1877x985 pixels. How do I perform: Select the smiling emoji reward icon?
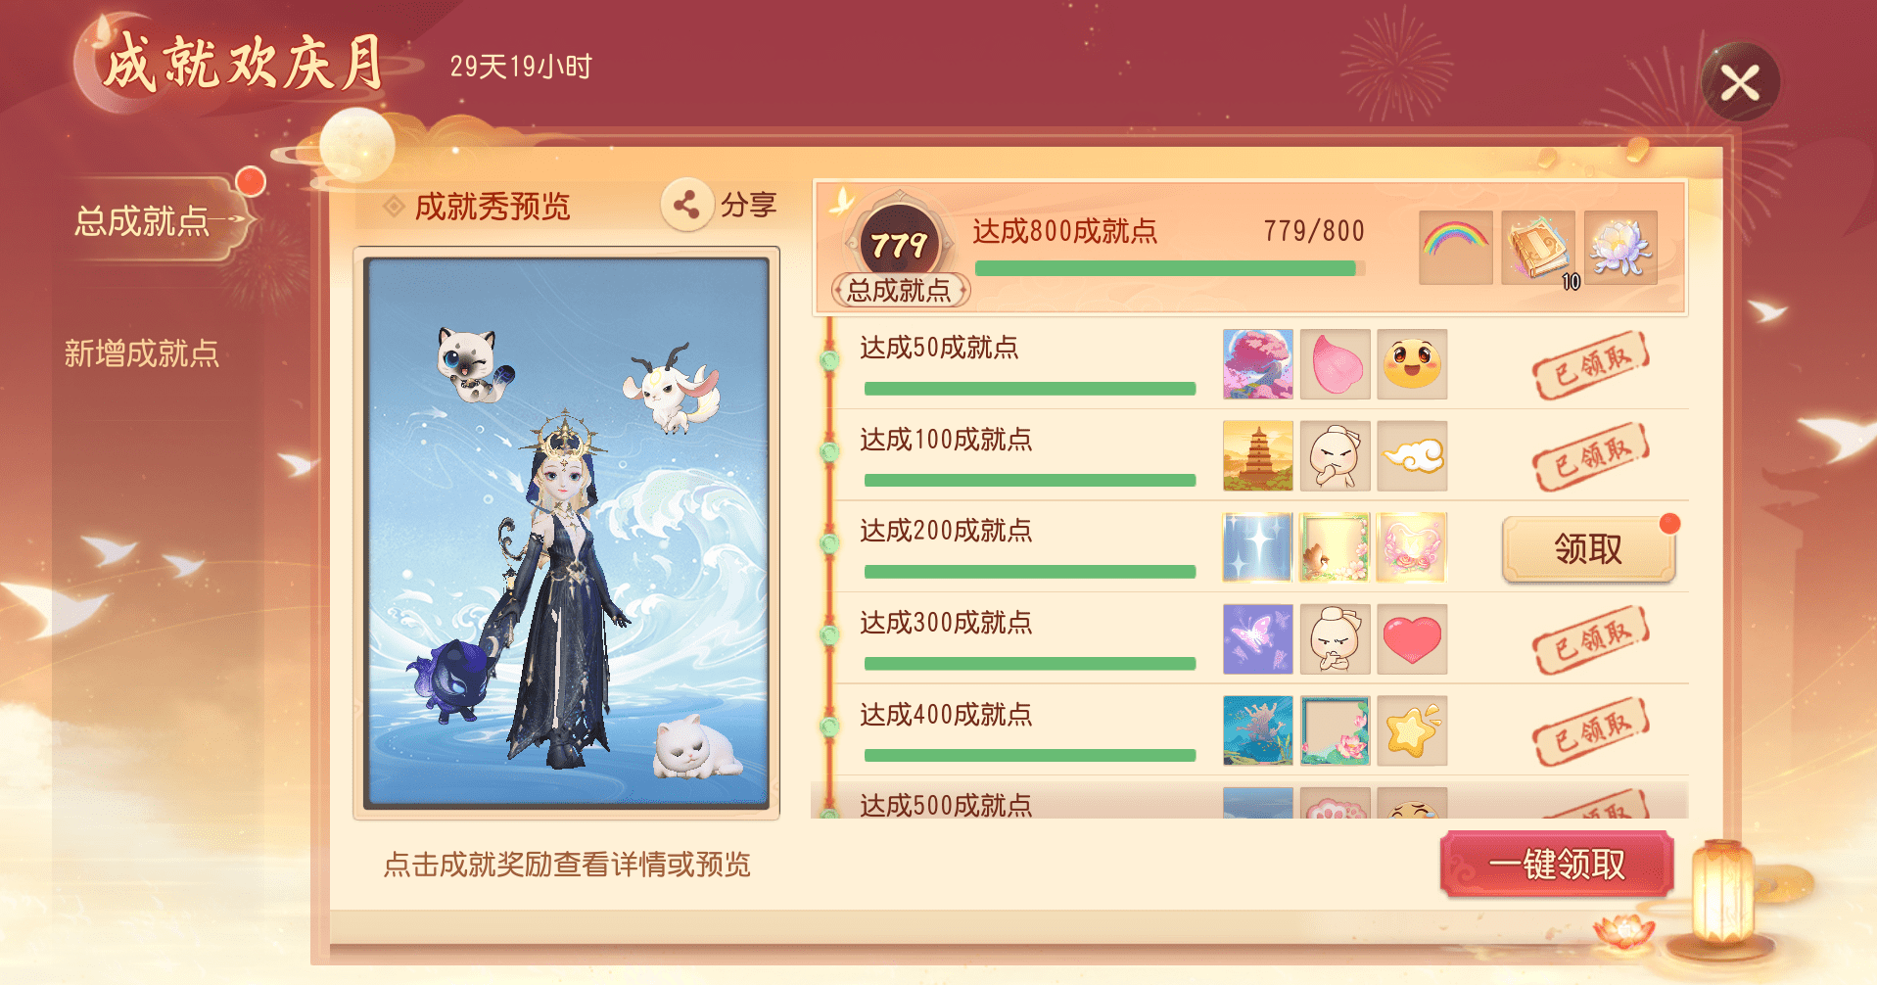[x=1412, y=364]
